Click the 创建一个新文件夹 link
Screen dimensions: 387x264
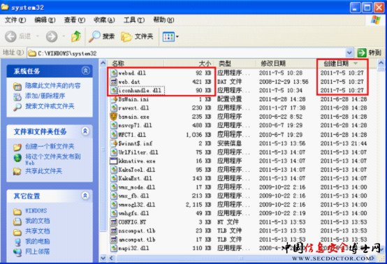[x=50, y=146]
